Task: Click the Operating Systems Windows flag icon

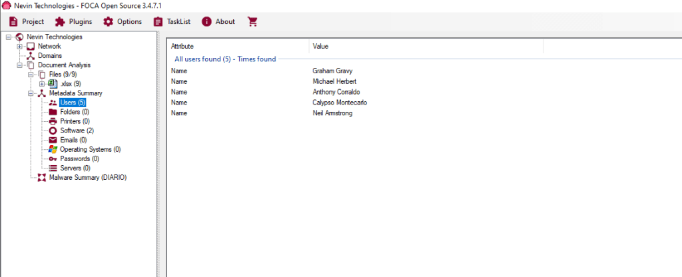Action: point(53,150)
